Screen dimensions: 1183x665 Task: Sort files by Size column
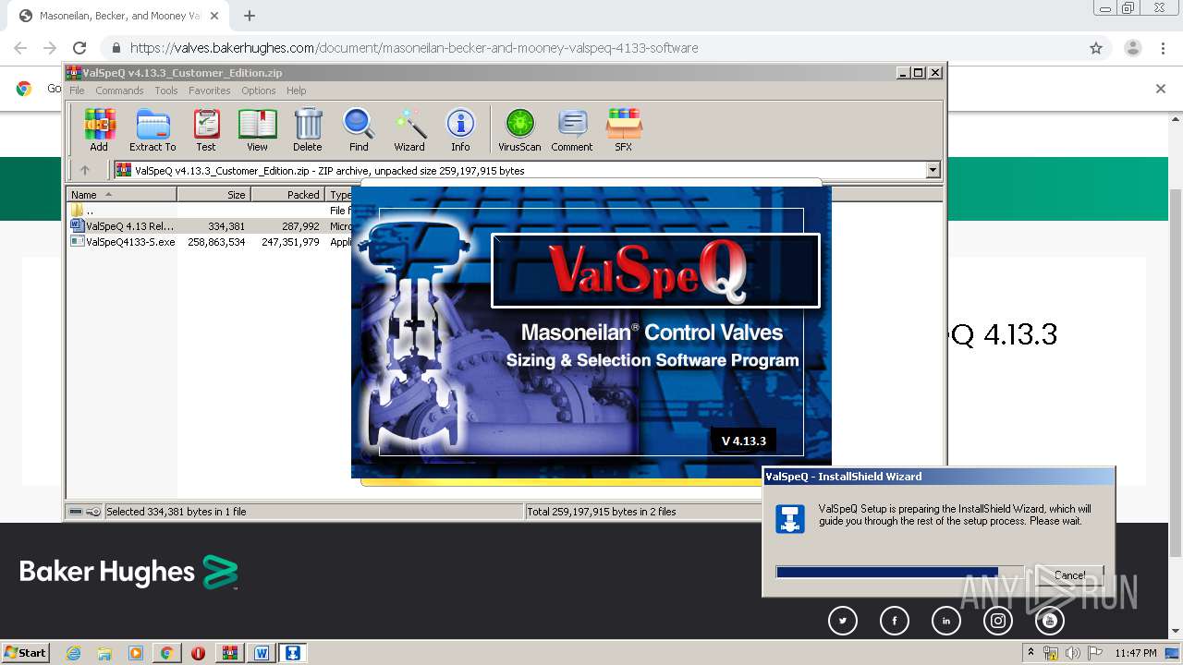click(213, 194)
